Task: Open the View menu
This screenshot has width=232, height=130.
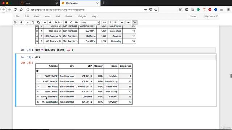Action: coord(37,16)
